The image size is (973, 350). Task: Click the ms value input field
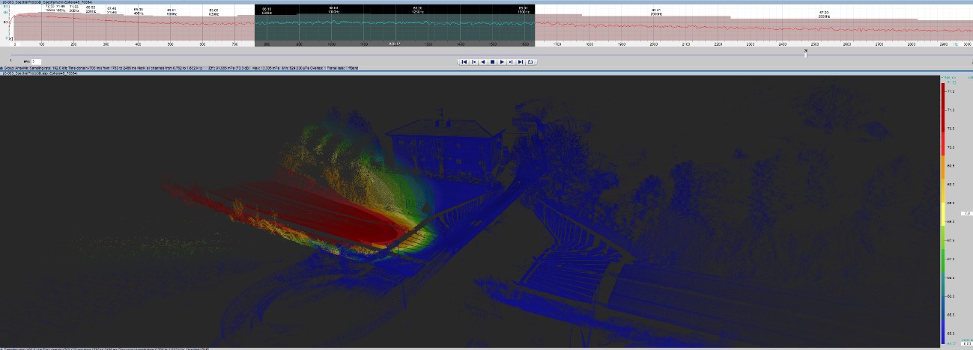pos(36,61)
